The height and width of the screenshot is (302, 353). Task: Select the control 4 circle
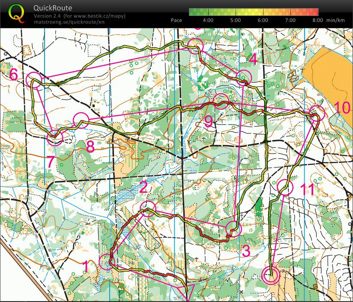pyautogui.click(x=244, y=78)
